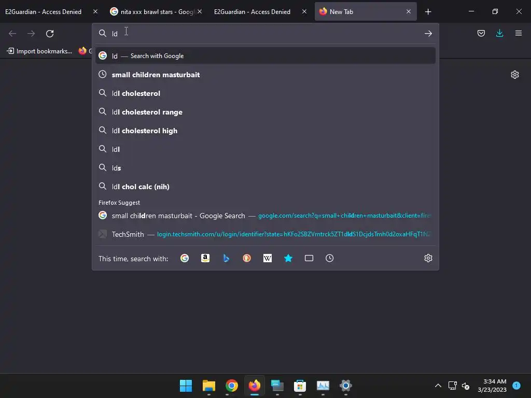
Task: Open the Save to Pocket button
Action: pos(481,33)
